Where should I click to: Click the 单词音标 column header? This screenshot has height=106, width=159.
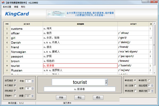pos(133,24)
